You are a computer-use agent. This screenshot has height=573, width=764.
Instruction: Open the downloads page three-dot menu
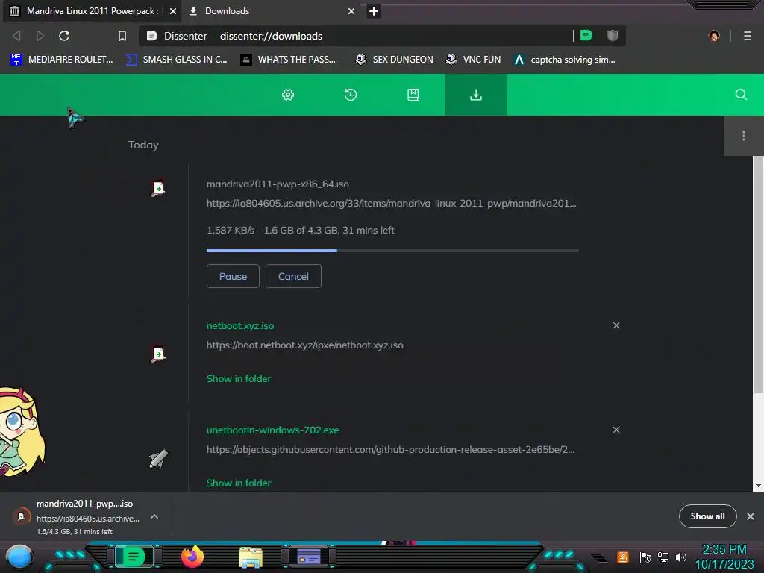(744, 136)
